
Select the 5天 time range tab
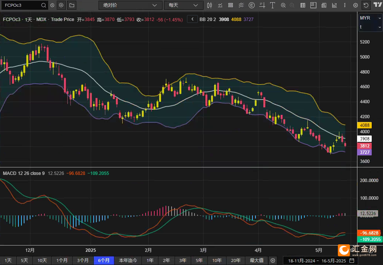[x=24, y=260]
